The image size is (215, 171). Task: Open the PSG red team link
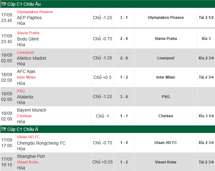coord(21,91)
